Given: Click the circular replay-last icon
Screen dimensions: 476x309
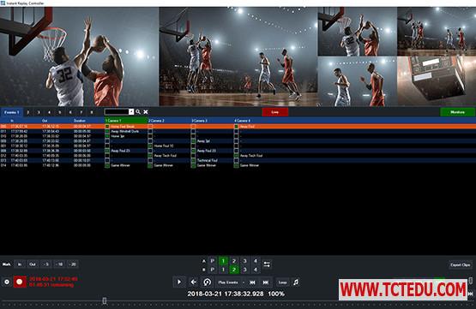Looking at the screenshot, I should click(207, 282).
